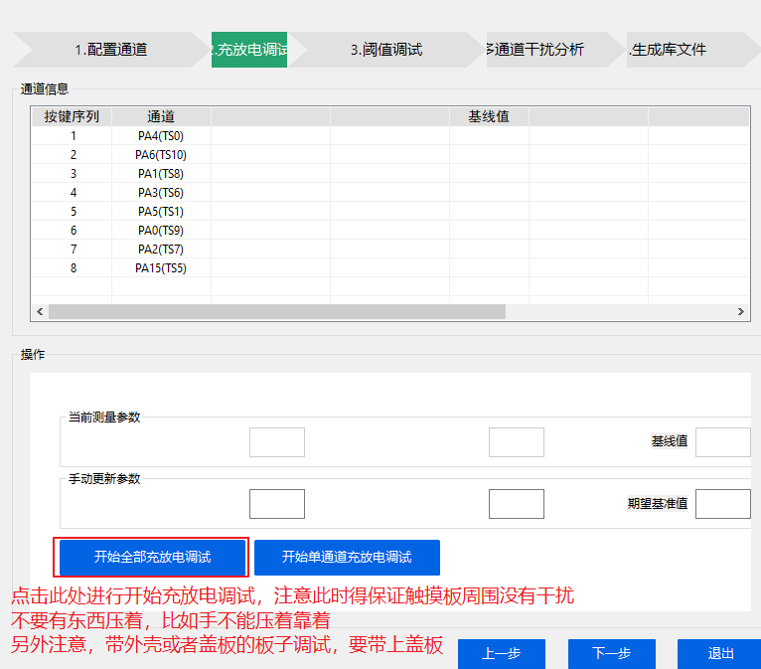761x669 pixels.
Task: Open step 3 阈值调试
Action: coord(386,50)
